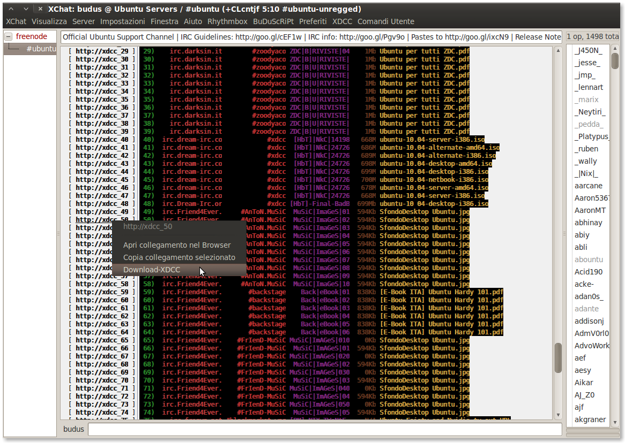Collapse the freenode server tree
The height and width of the screenshot is (443, 625).
9,37
